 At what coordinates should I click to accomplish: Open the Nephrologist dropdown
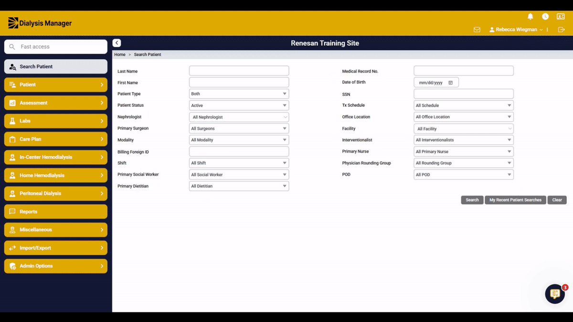click(x=239, y=117)
